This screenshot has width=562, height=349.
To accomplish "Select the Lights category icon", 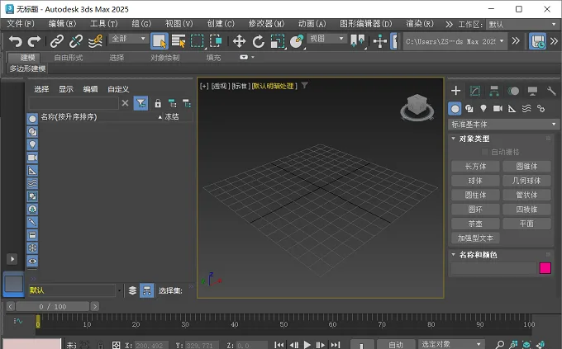I will 483,108.
